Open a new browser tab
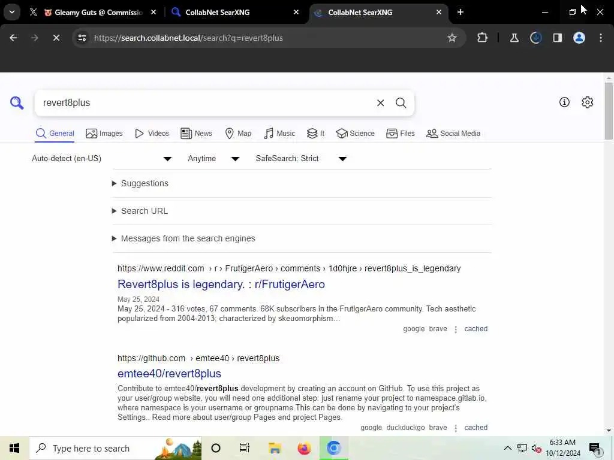The width and height of the screenshot is (614, 460). [460, 12]
